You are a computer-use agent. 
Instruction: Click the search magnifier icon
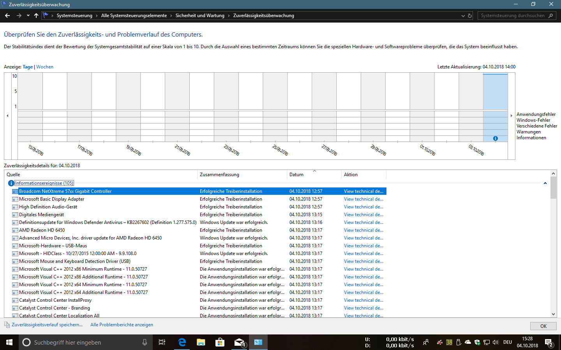click(550, 16)
